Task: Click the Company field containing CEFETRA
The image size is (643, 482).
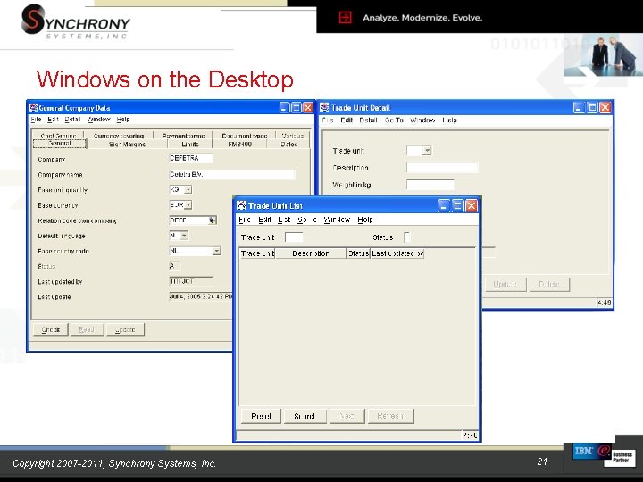Action: [x=191, y=158]
